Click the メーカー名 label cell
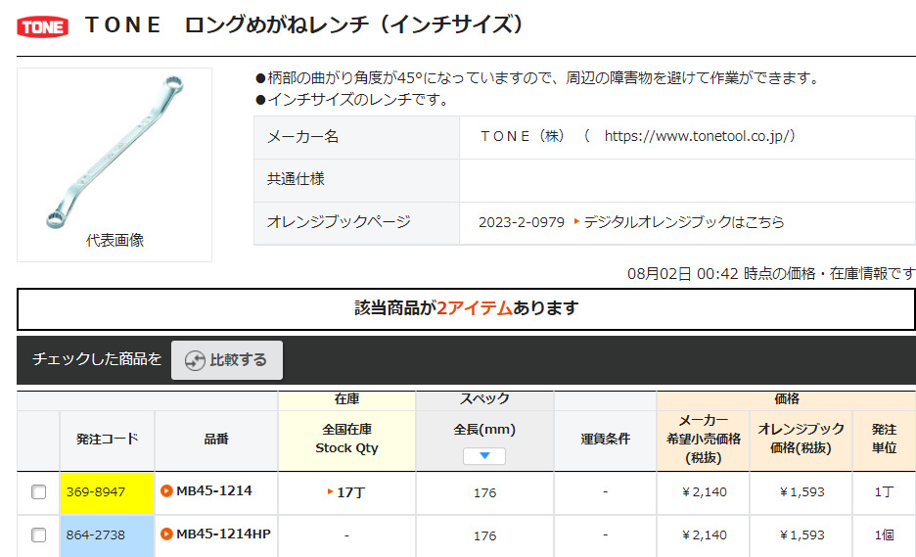The image size is (916, 557). point(356,137)
